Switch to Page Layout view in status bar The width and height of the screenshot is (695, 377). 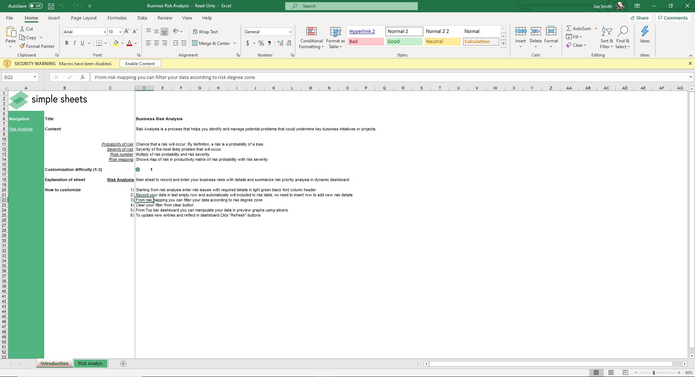click(x=611, y=373)
